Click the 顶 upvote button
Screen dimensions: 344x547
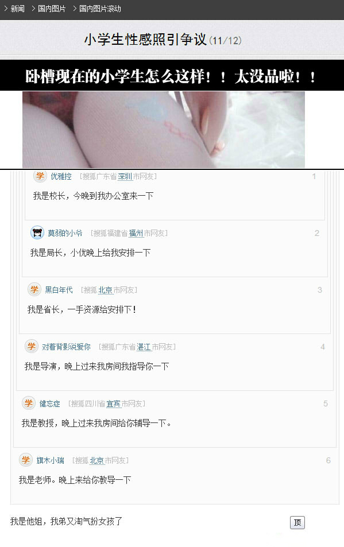pyautogui.click(x=297, y=522)
